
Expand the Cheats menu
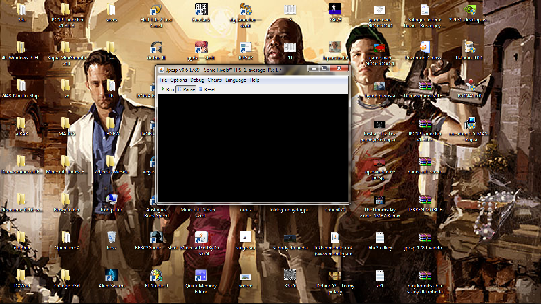[x=215, y=80]
